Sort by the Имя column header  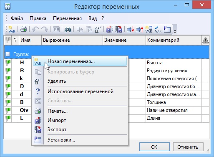[x=30, y=40]
